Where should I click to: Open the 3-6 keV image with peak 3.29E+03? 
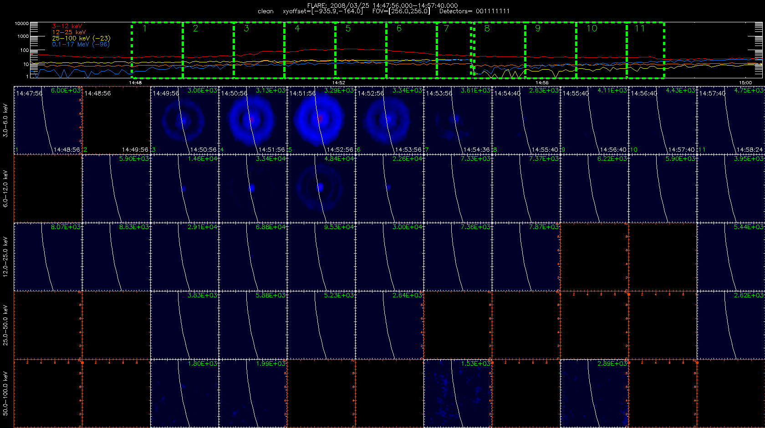point(321,120)
